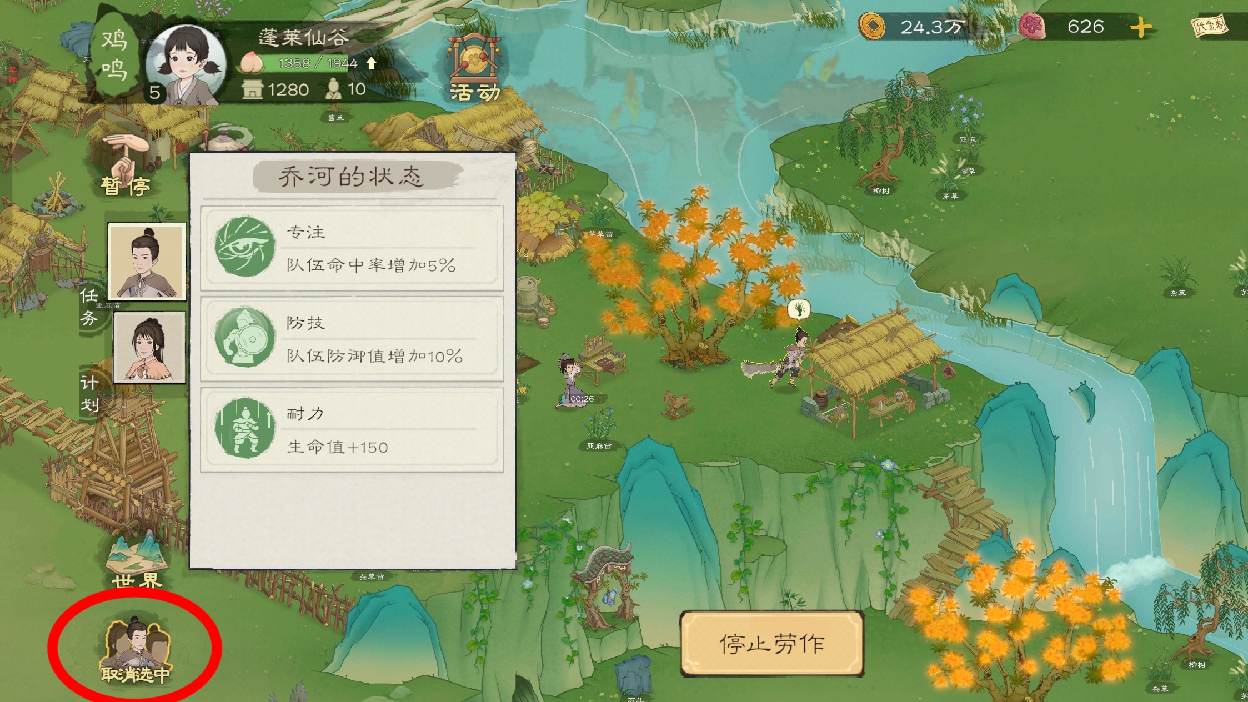The width and height of the screenshot is (1248, 702).
Task: Open the 任务 quests side tab
Action: pos(89,307)
